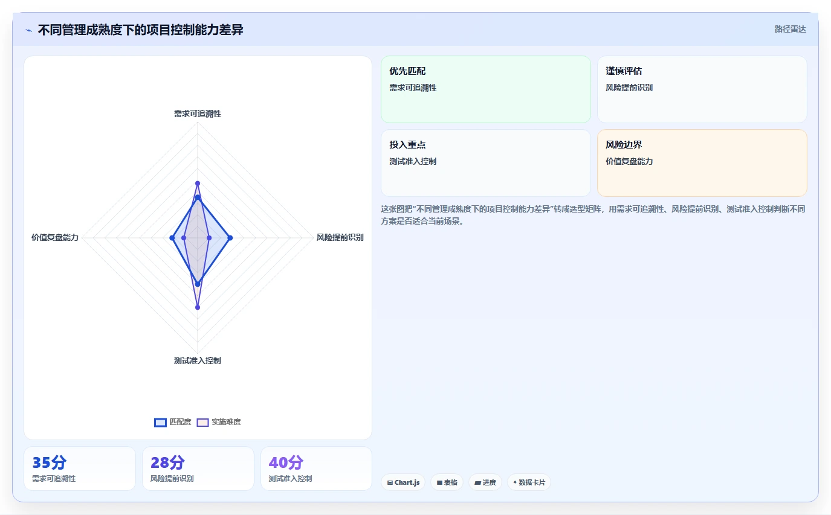Click the 35分 score card
Image resolution: width=831 pixels, height=515 pixels.
(79, 469)
